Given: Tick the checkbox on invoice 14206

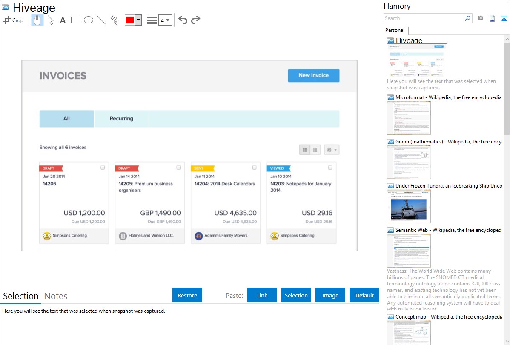Looking at the screenshot, I should [x=103, y=168].
